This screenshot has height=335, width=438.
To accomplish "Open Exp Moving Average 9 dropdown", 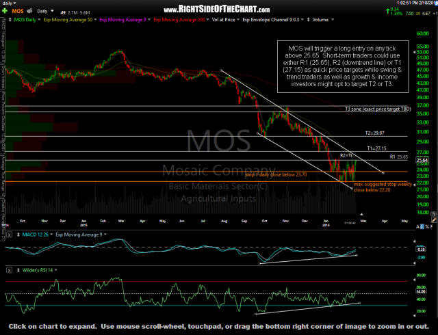I will (x=149, y=20).
